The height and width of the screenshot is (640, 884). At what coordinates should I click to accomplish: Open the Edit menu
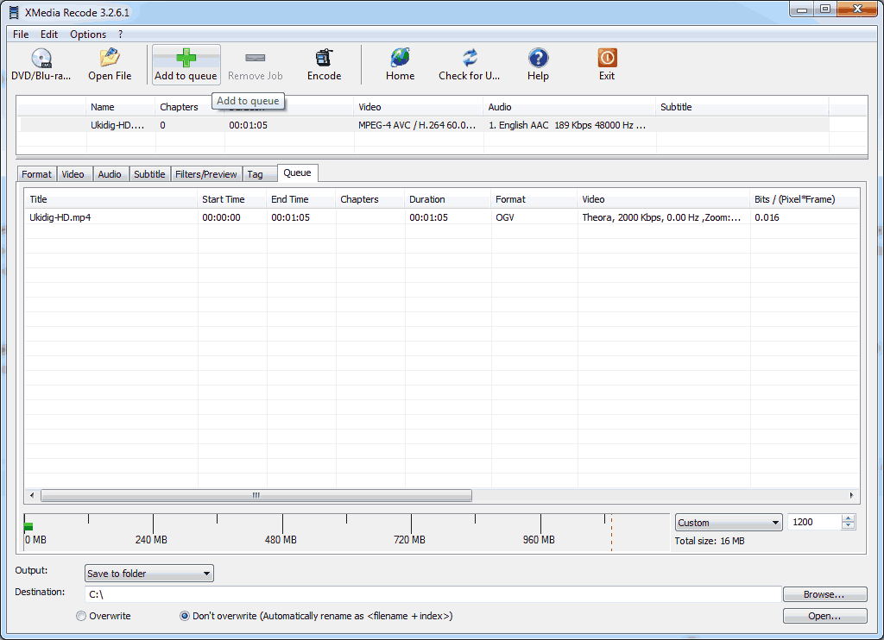coord(49,35)
